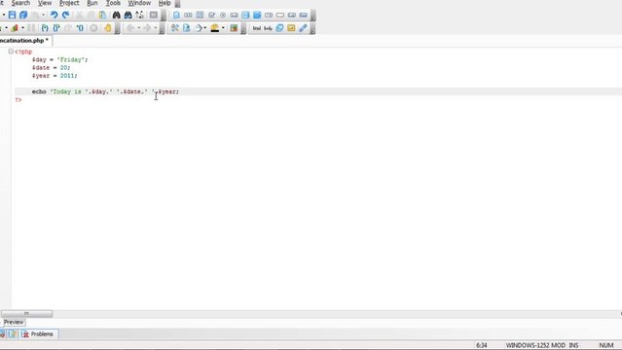622x350 pixels.
Task: Click the yellow hand breakpoint icon
Action: click(x=108, y=28)
